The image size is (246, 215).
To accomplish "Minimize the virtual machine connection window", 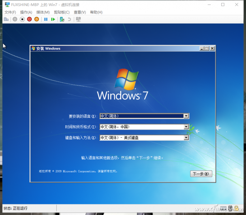I will click(209, 5).
